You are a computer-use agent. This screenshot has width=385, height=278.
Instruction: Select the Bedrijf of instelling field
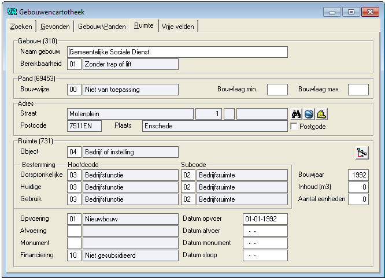coord(131,152)
